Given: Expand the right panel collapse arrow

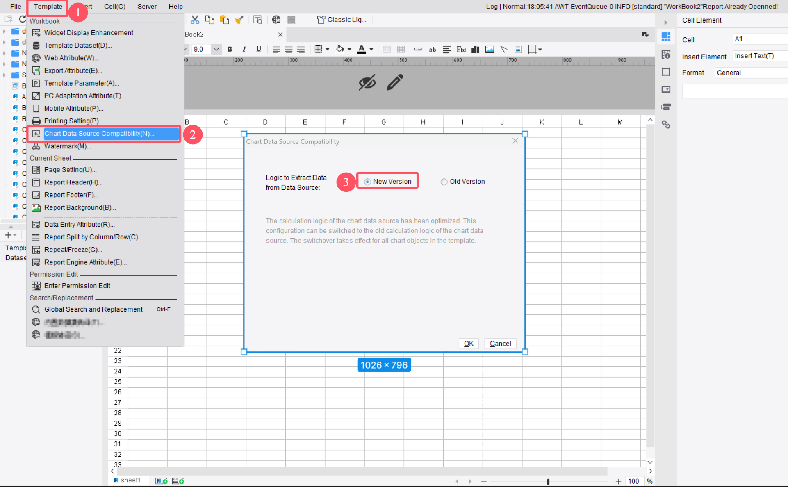Looking at the screenshot, I should [666, 23].
